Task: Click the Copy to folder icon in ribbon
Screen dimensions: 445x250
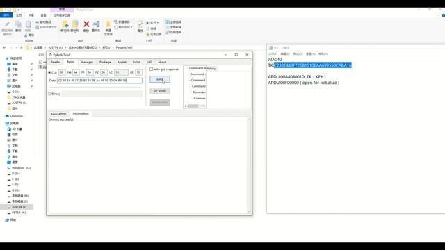Action: tap(75, 24)
